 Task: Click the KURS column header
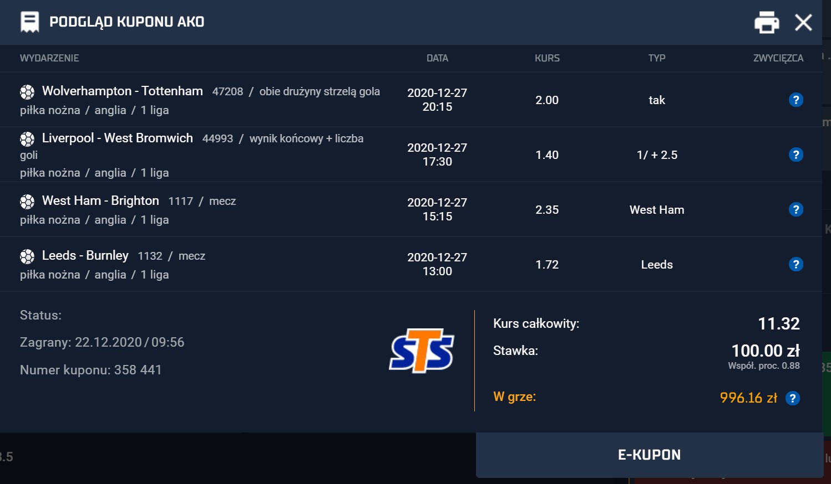click(547, 58)
